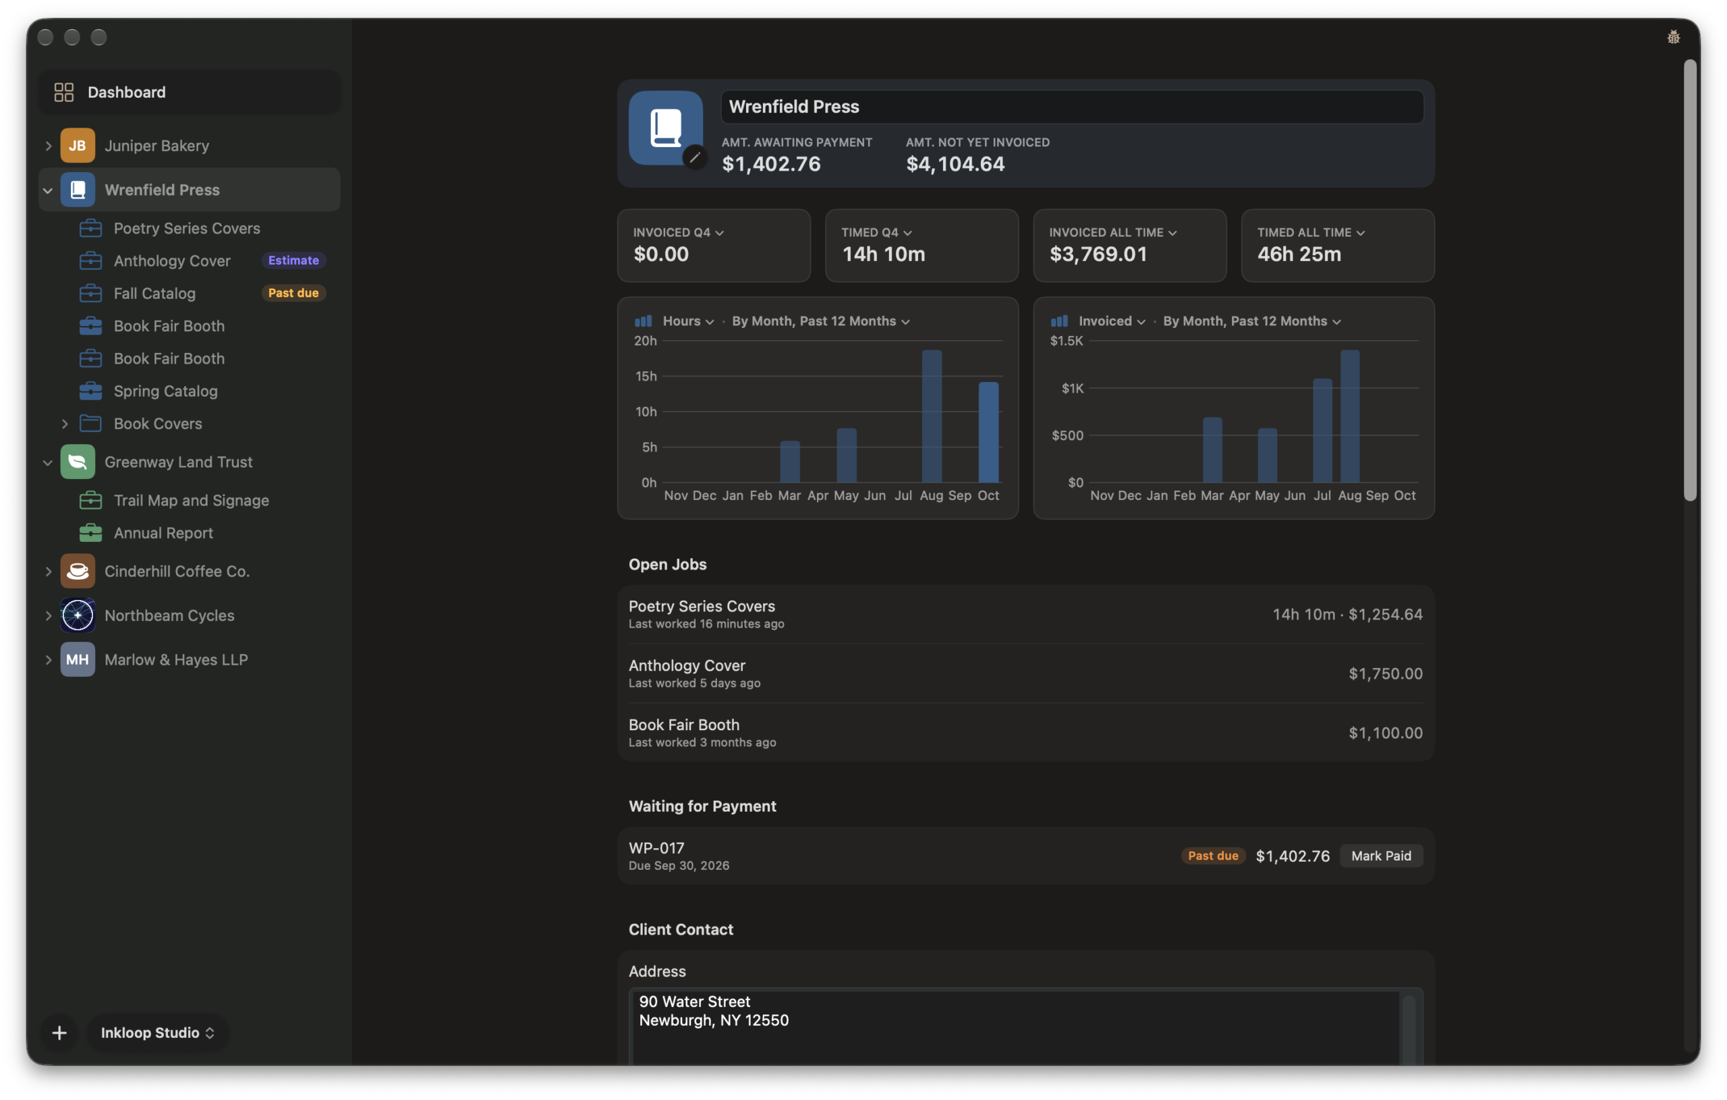The image size is (1727, 1100).
Task: Click the main page vertical scrollbar
Action: [1691, 281]
